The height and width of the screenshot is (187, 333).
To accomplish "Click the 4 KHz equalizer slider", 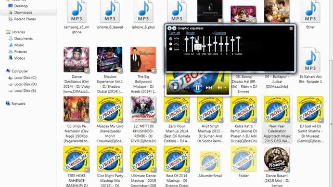I will pos(227,44).
